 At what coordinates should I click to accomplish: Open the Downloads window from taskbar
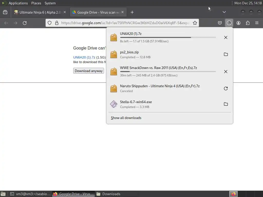pyautogui.click(x=109, y=194)
